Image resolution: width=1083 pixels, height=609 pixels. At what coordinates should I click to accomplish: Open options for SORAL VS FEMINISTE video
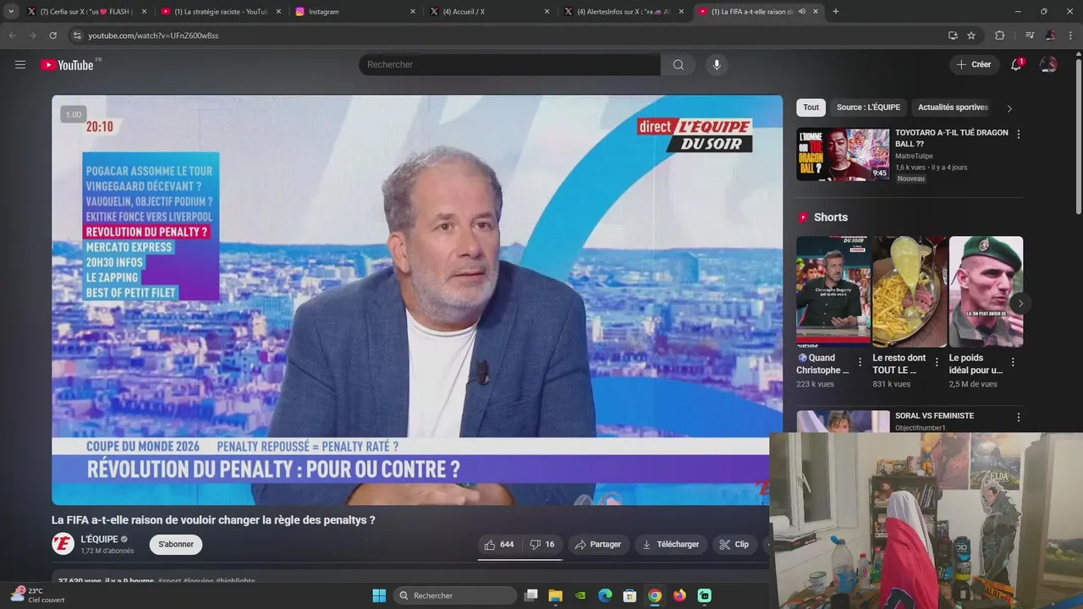(x=1018, y=417)
